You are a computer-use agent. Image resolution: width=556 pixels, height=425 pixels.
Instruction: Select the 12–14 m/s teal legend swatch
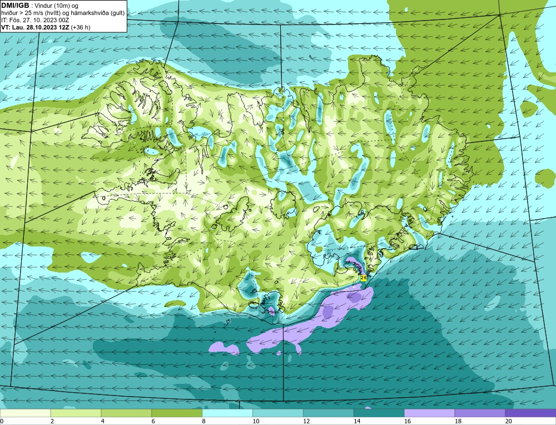click(329, 413)
